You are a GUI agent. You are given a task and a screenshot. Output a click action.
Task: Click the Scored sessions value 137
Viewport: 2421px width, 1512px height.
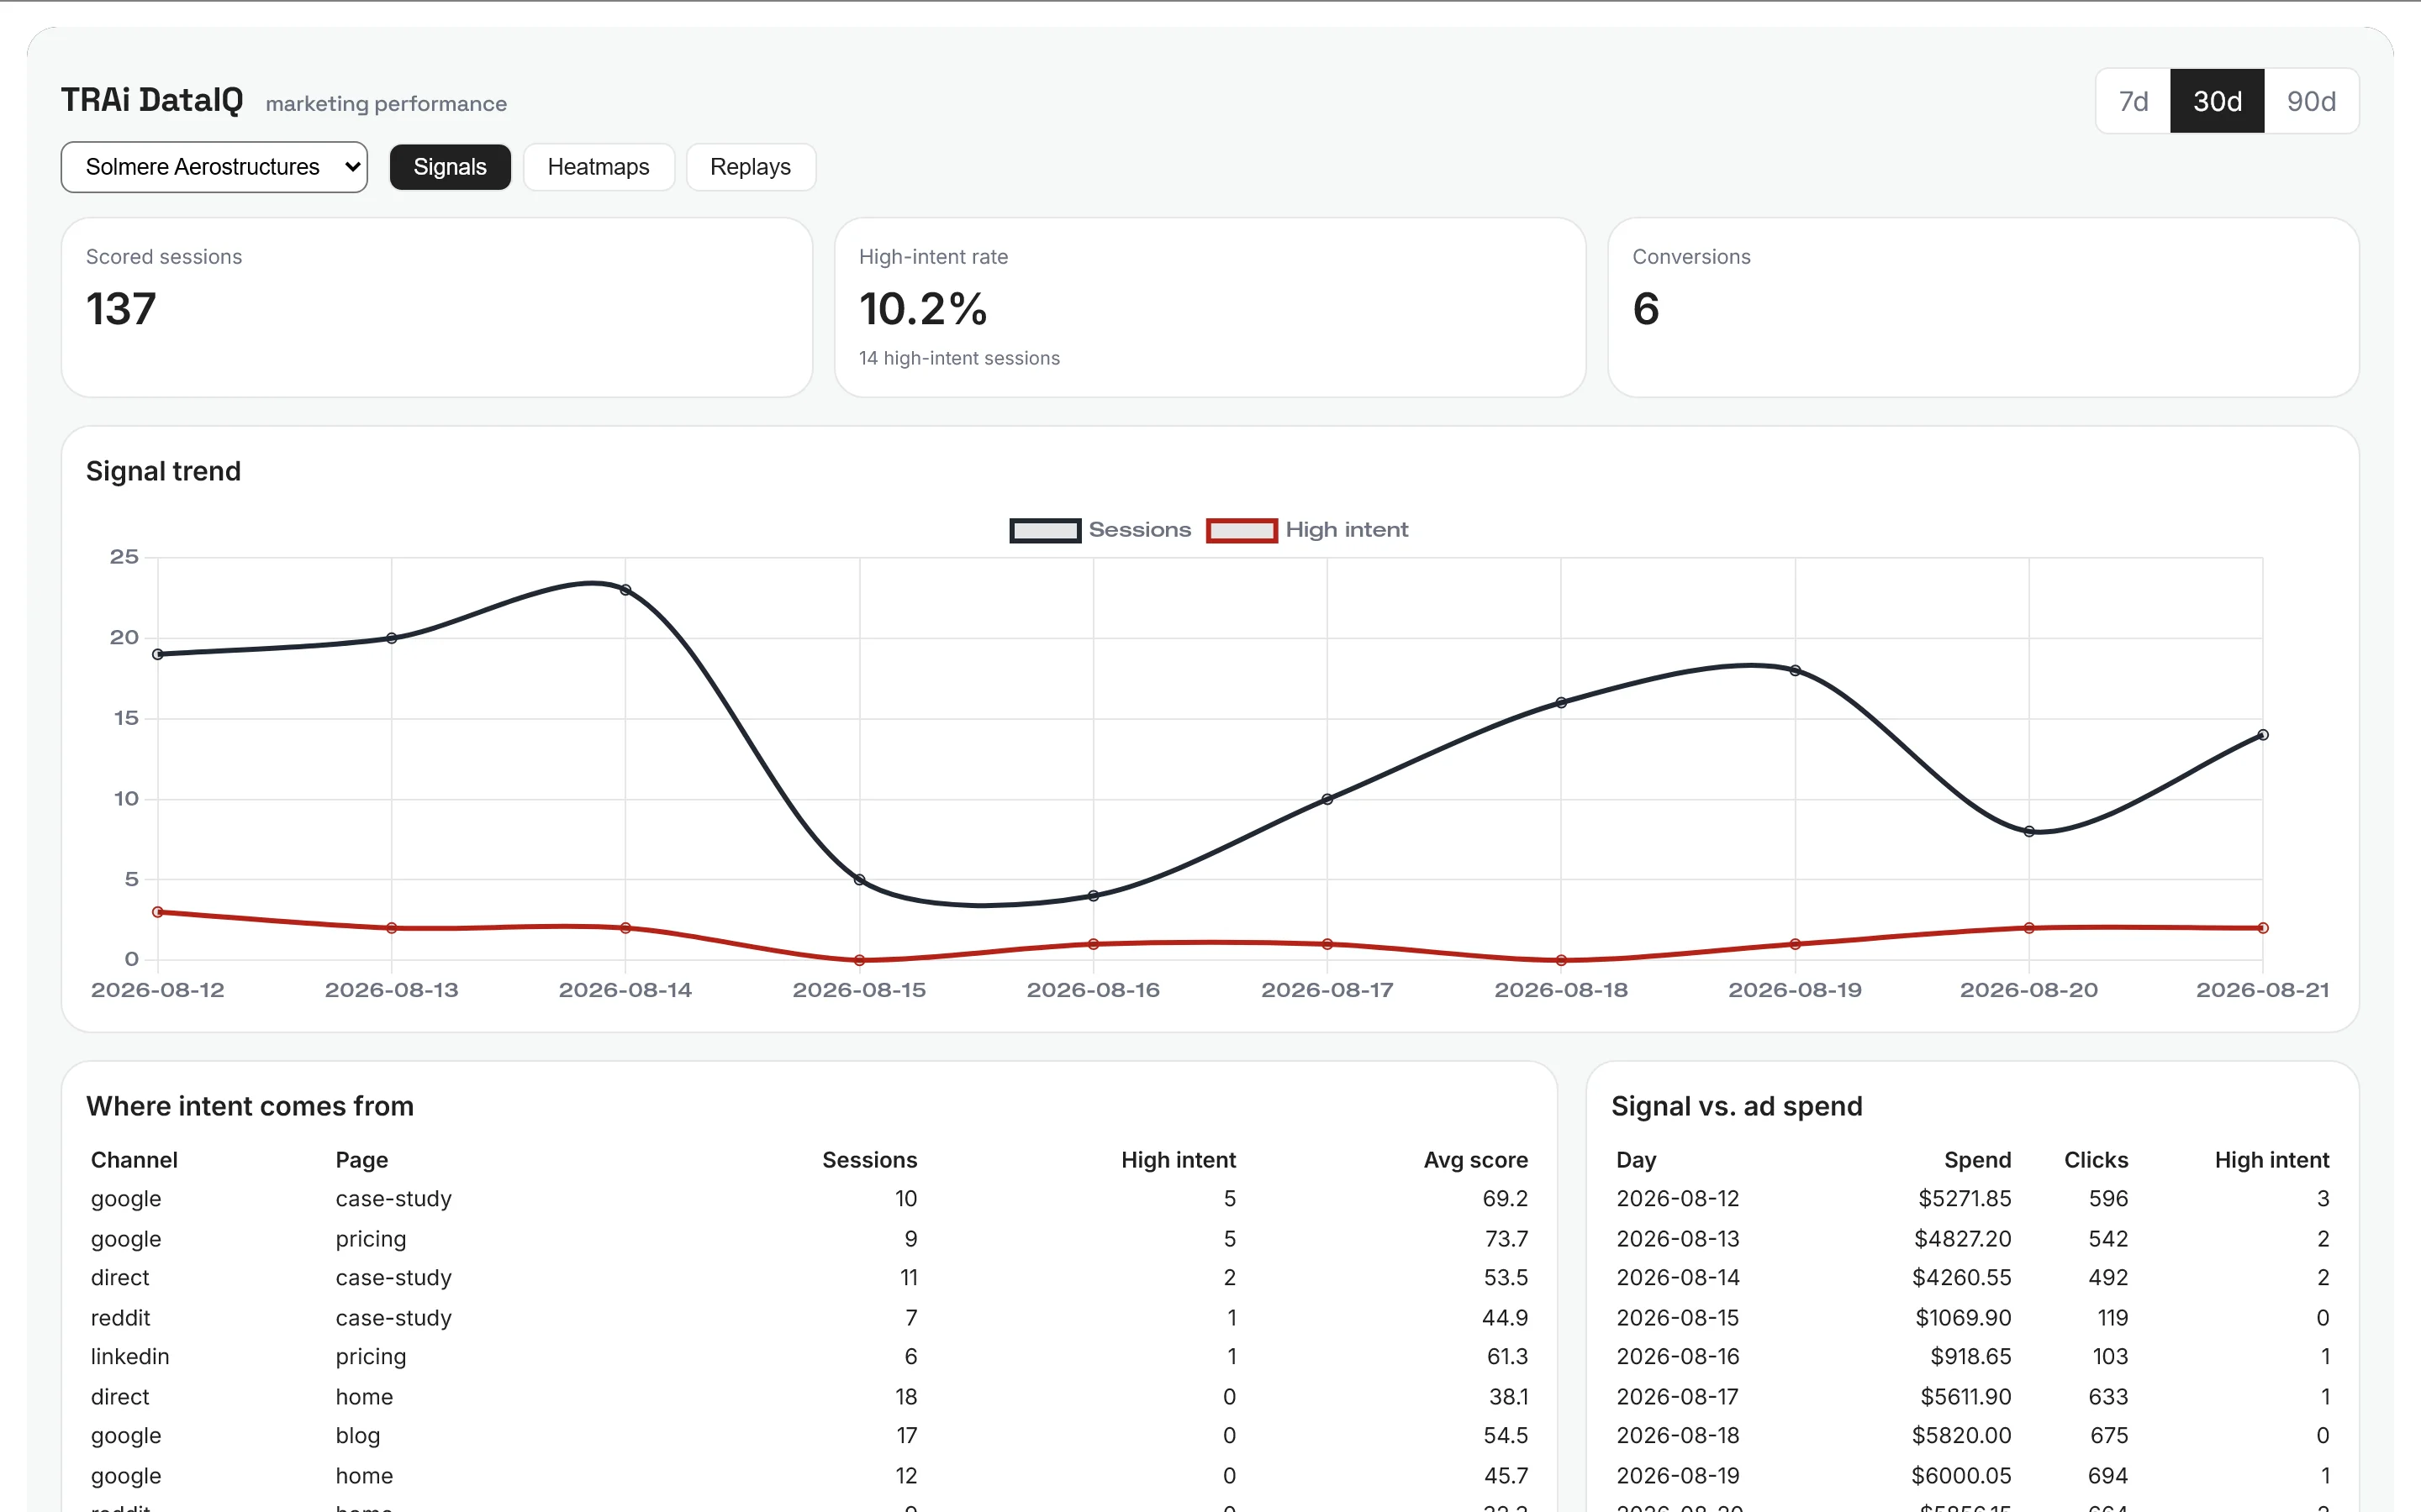tap(121, 309)
